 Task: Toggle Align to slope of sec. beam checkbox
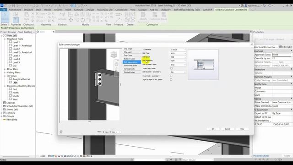pyautogui.click(x=171, y=79)
